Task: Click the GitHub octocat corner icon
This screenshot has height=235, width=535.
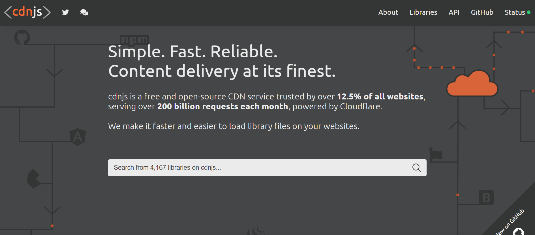Action: pos(519,232)
